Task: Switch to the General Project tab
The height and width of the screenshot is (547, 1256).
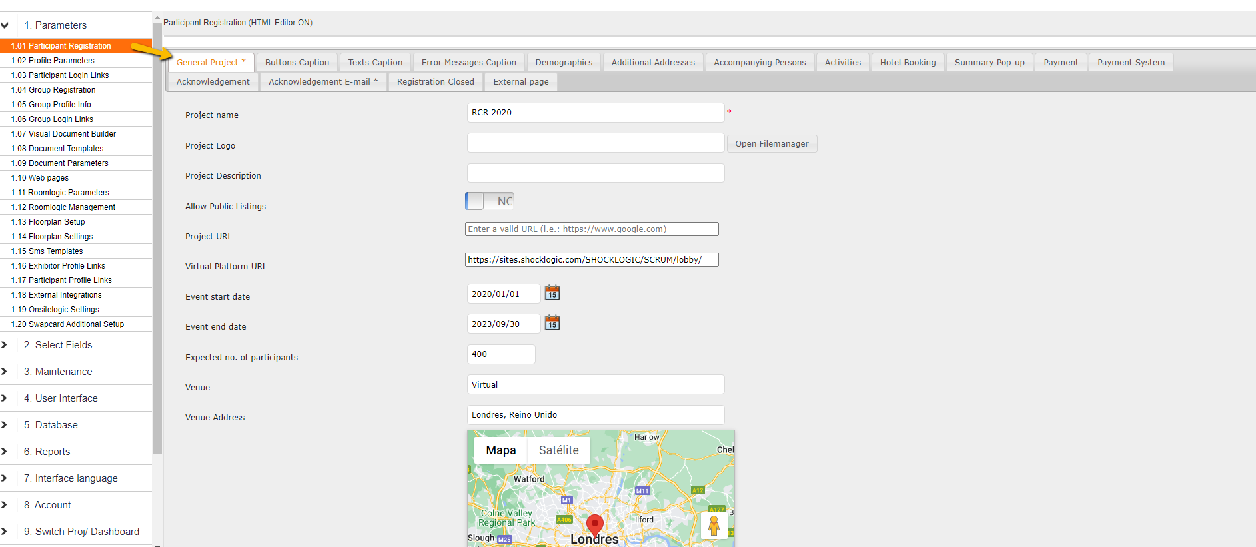Action: point(211,63)
